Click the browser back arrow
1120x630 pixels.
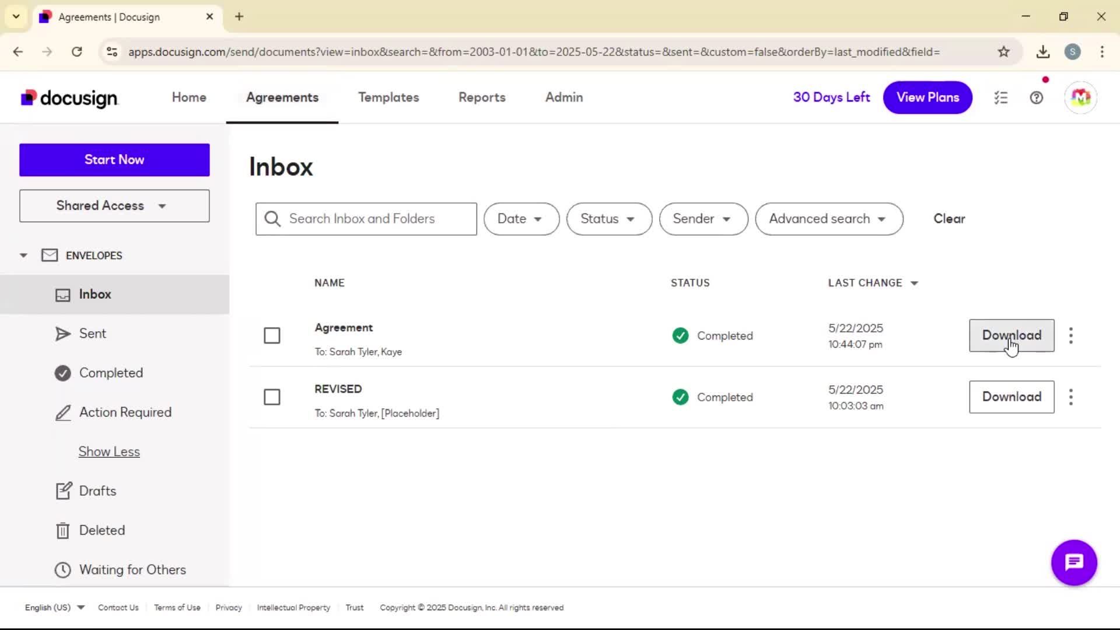(x=18, y=52)
